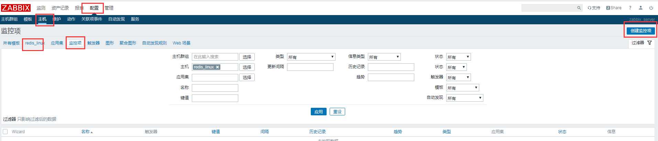Open the 资产记录 menu
The width and height of the screenshot is (658, 141).
pyautogui.click(x=60, y=8)
